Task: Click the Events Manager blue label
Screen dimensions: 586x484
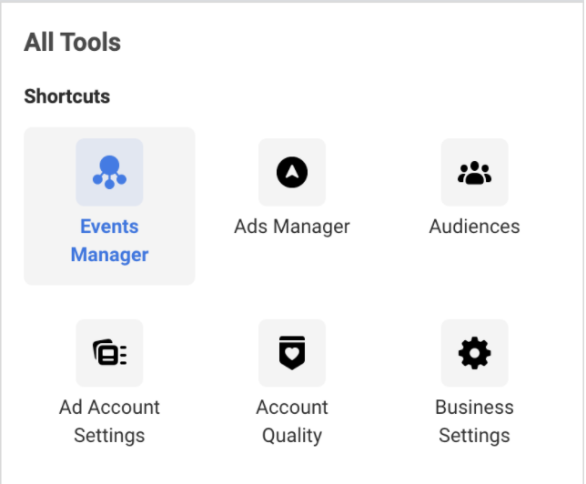Action: [109, 240]
